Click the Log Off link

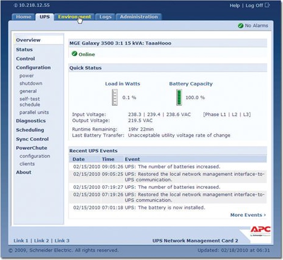click(254, 5)
